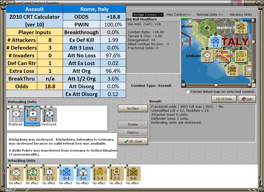Click map horizontal scrollbar right arrow
Viewport: 264px width, 192px height.
[249, 85]
